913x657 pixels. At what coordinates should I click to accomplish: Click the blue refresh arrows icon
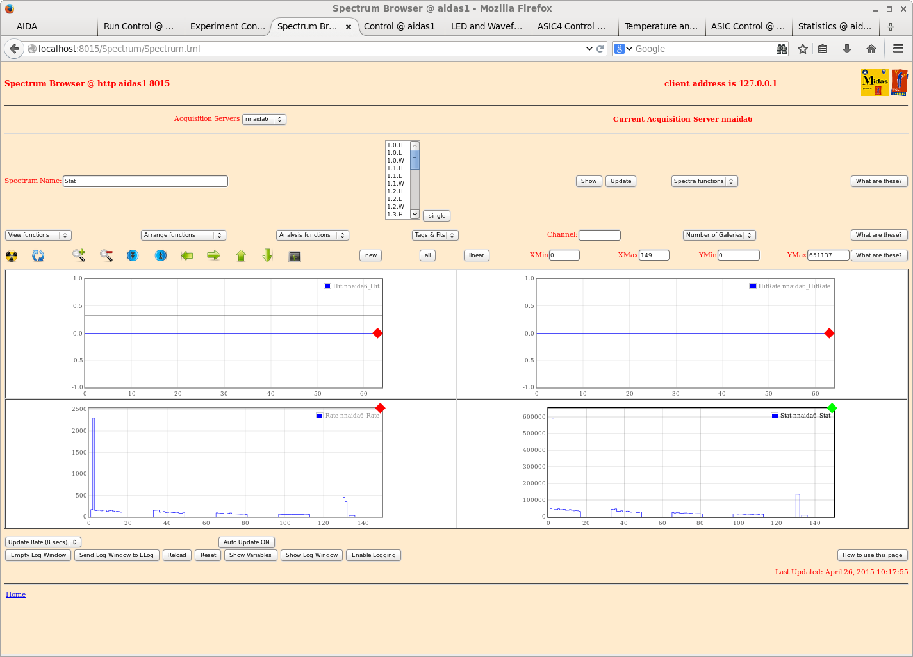tap(38, 256)
